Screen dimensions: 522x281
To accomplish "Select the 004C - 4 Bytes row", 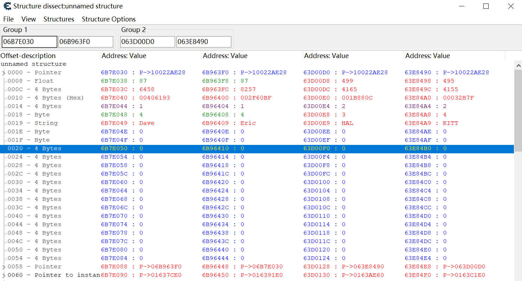I will (257, 241).
